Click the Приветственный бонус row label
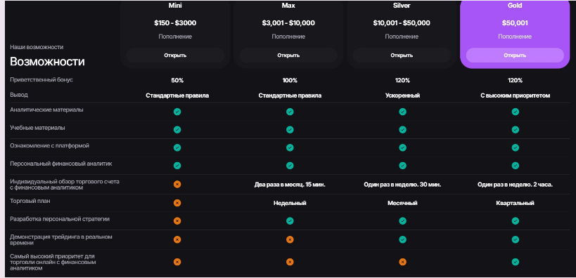This screenshot has width=576, height=278. point(41,80)
